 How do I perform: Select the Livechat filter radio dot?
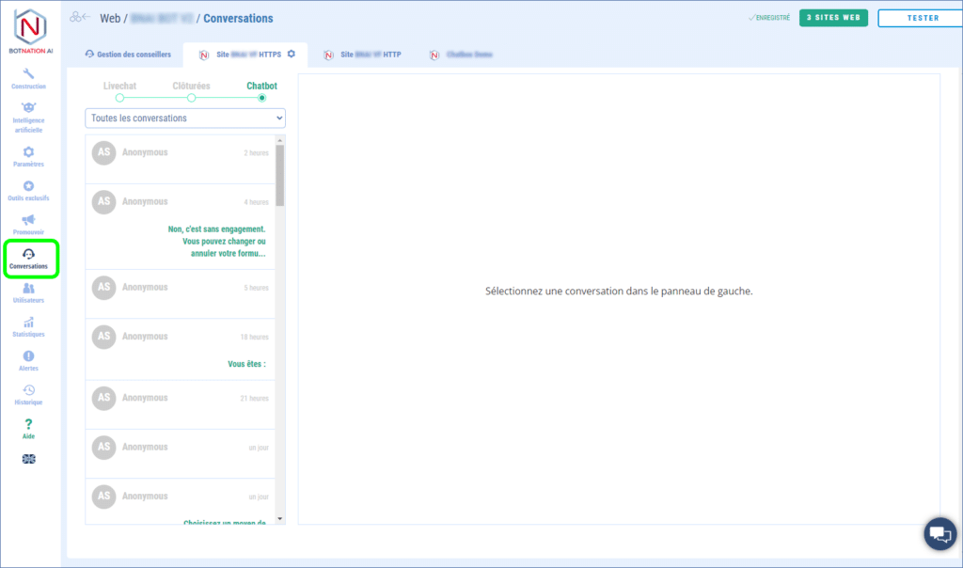tap(119, 98)
